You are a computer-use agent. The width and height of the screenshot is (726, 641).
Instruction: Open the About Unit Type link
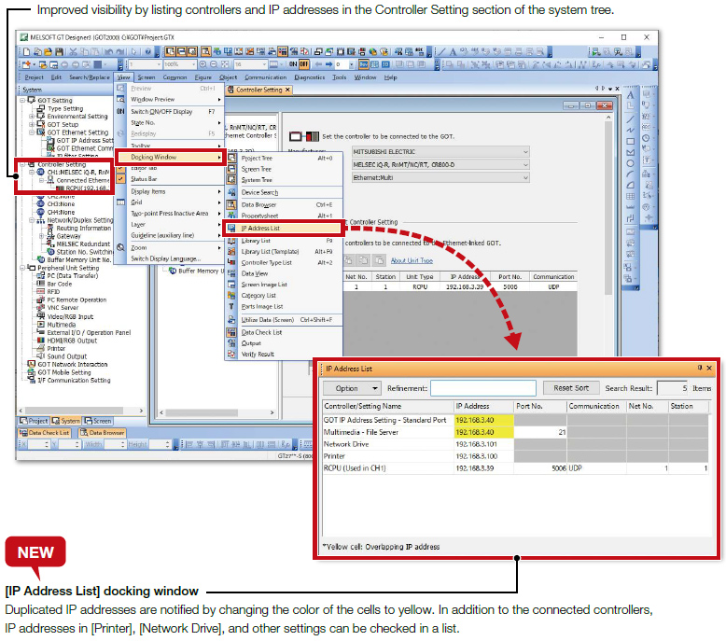point(411,260)
